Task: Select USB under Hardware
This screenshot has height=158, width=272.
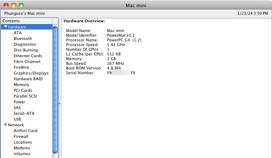Action: 17,119
